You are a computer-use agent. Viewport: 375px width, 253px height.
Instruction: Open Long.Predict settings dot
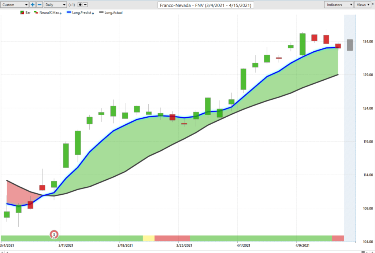(x=93, y=14)
